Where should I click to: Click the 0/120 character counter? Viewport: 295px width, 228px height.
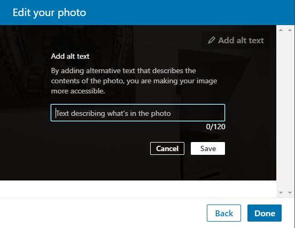(215, 127)
